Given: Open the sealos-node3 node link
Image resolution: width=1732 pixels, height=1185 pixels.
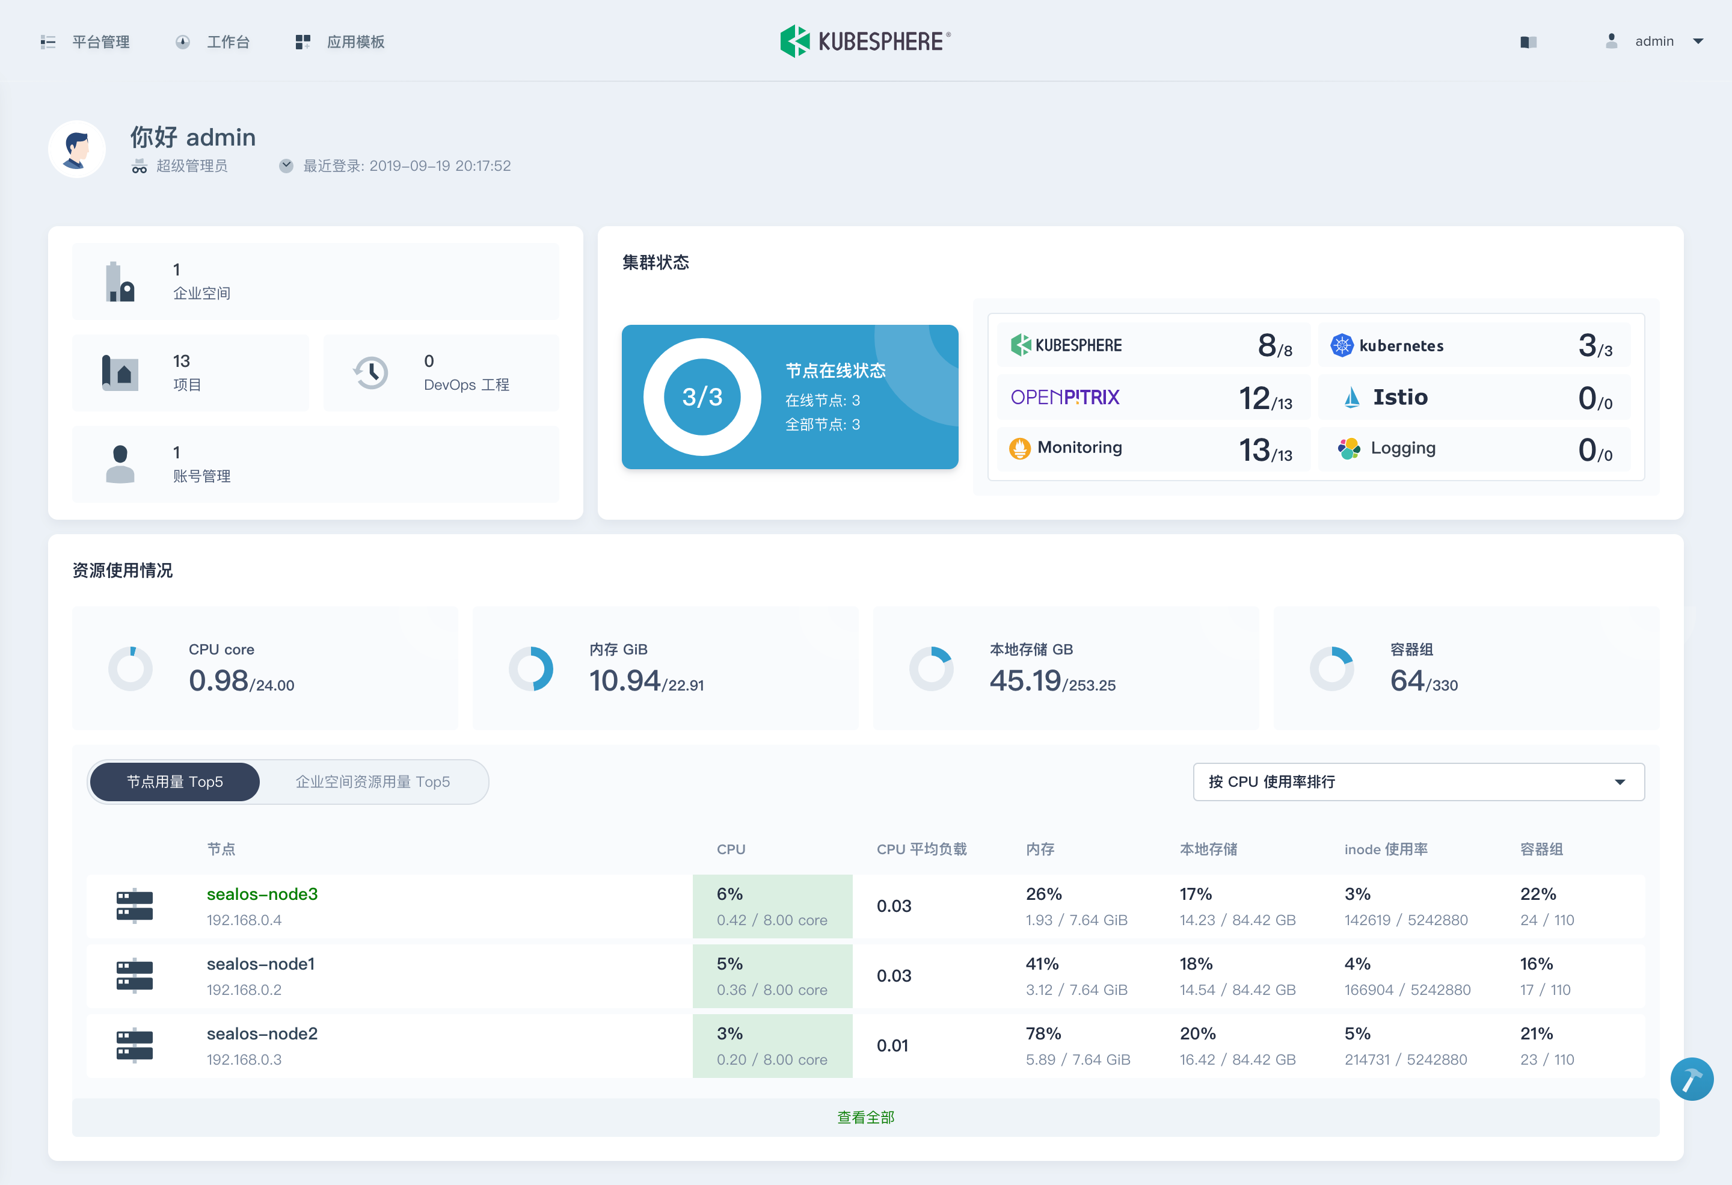Looking at the screenshot, I should click(262, 894).
